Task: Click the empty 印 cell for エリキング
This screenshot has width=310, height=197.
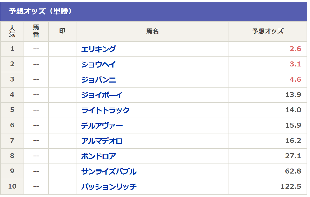Action: pos(62,49)
